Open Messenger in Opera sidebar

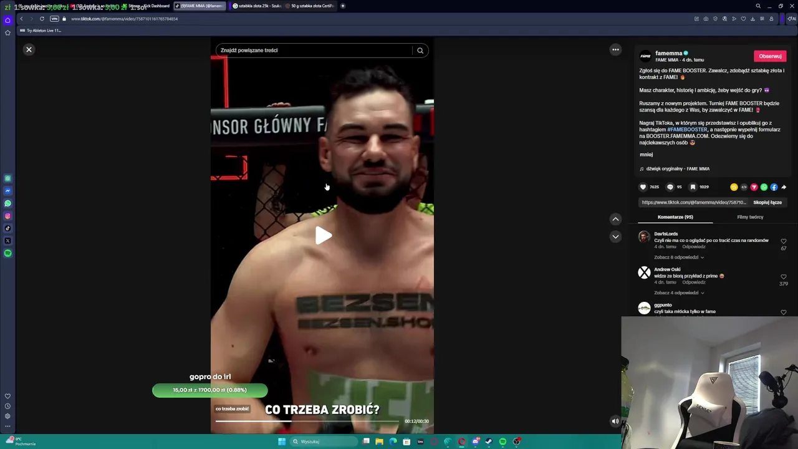pos(7,191)
